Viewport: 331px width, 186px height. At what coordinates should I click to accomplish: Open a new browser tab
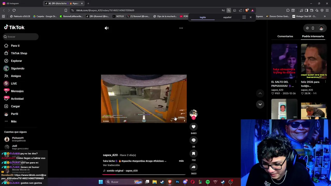coord(88,3)
